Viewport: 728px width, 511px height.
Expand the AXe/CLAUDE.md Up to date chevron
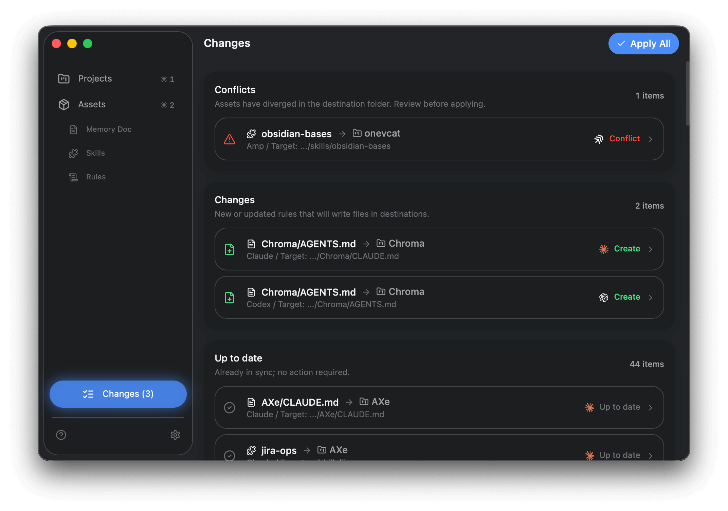tap(651, 407)
